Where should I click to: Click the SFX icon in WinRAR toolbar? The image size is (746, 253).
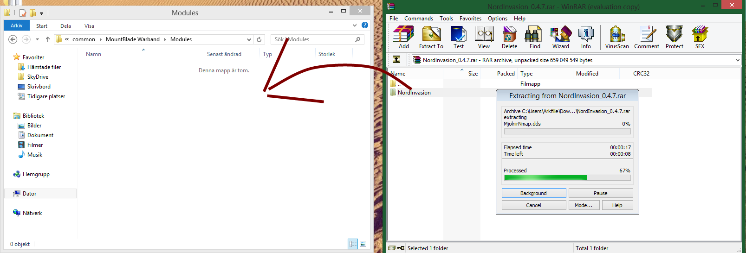700,37
